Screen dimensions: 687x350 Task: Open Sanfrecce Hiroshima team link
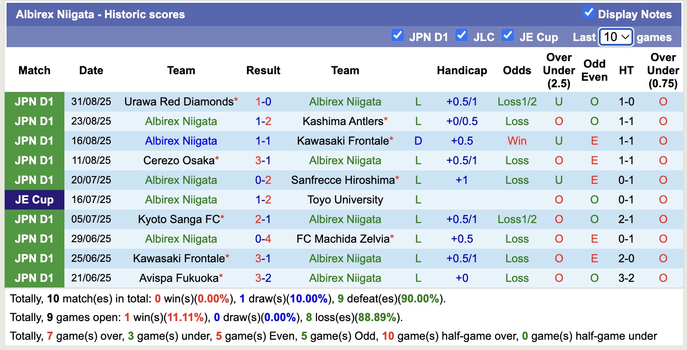[343, 180]
